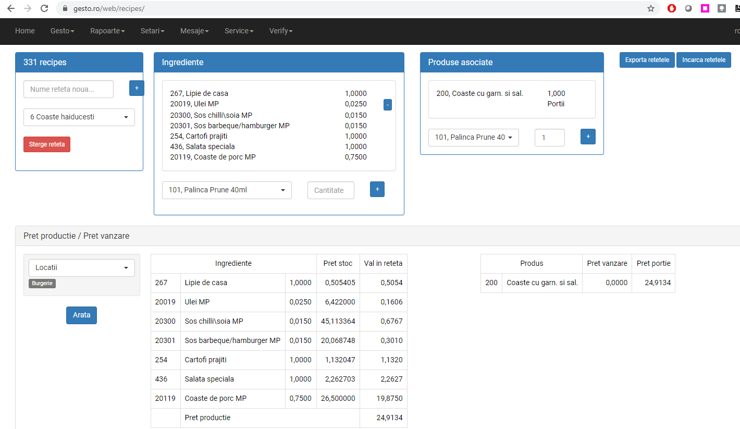The height and width of the screenshot is (429, 740).
Task: Click the red extension icon in browser toolbar
Action: [672, 8]
